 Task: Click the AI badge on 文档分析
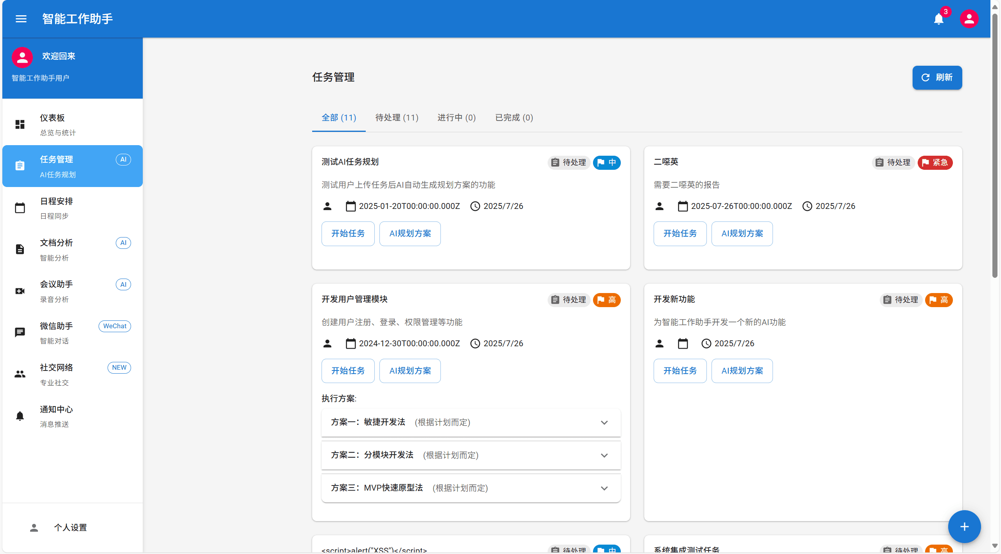(123, 243)
